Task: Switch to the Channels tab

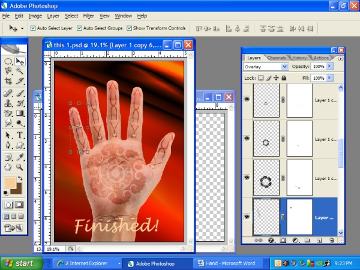Action: (277, 58)
